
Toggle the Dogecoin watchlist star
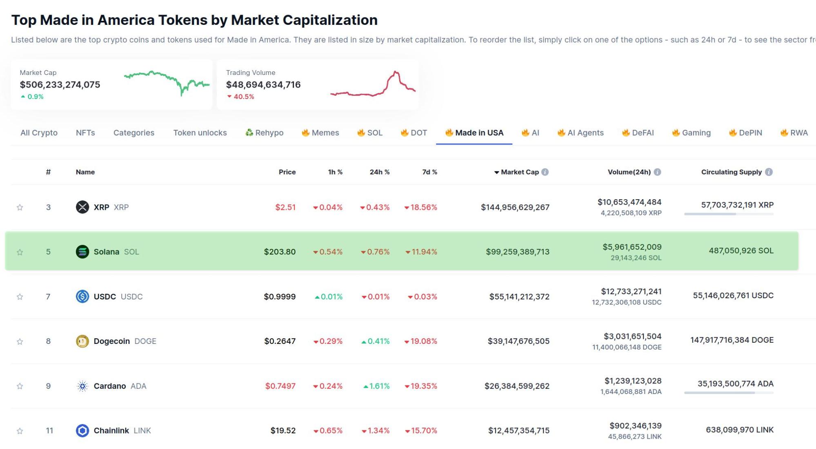point(20,341)
